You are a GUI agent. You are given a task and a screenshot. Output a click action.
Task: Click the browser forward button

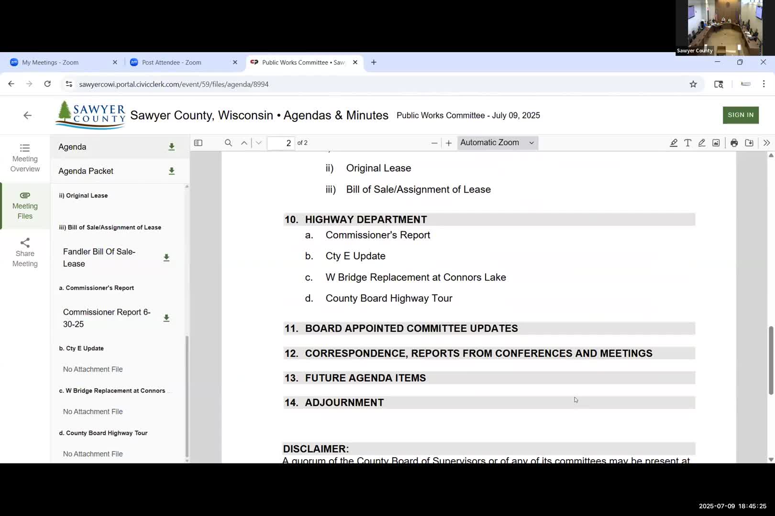pyautogui.click(x=29, y=84)
